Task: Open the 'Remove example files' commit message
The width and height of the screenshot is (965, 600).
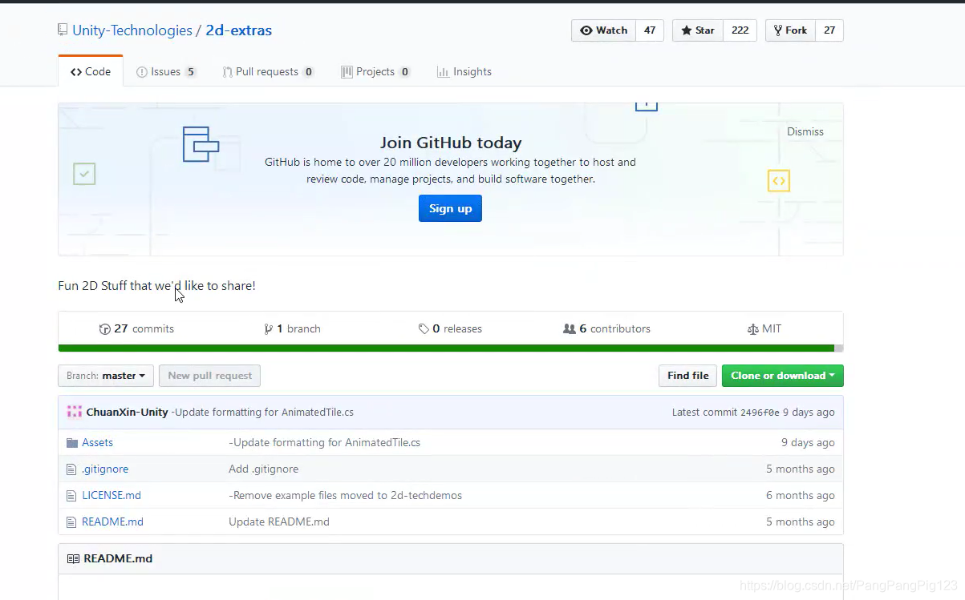Action: click(345, 495)
